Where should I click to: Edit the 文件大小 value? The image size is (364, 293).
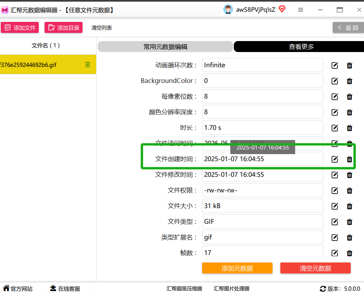[335, 206]
